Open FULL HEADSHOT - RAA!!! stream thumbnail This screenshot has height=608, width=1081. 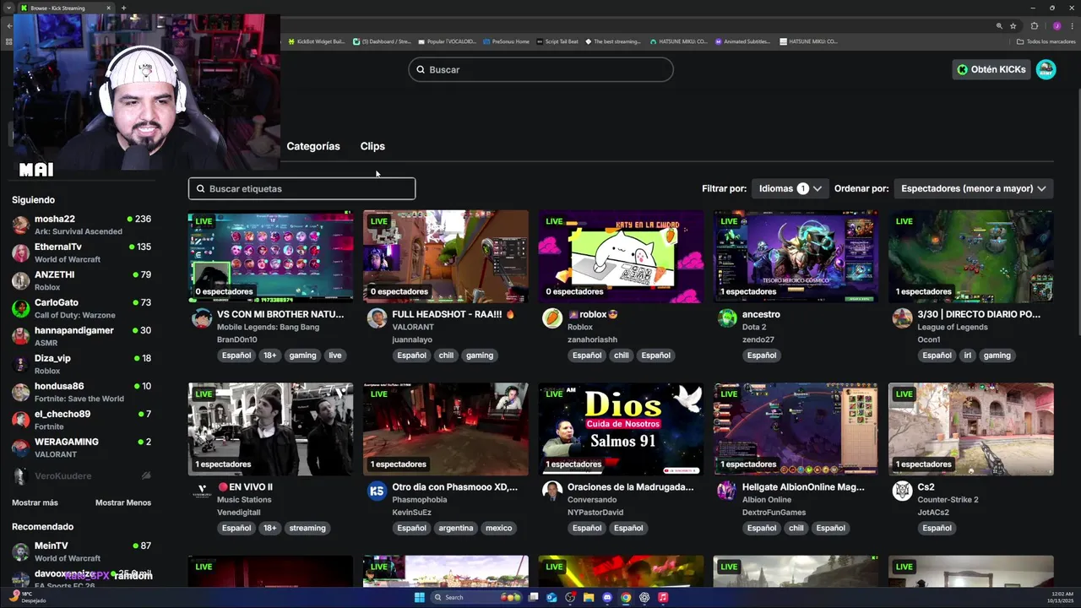(446, 257)
